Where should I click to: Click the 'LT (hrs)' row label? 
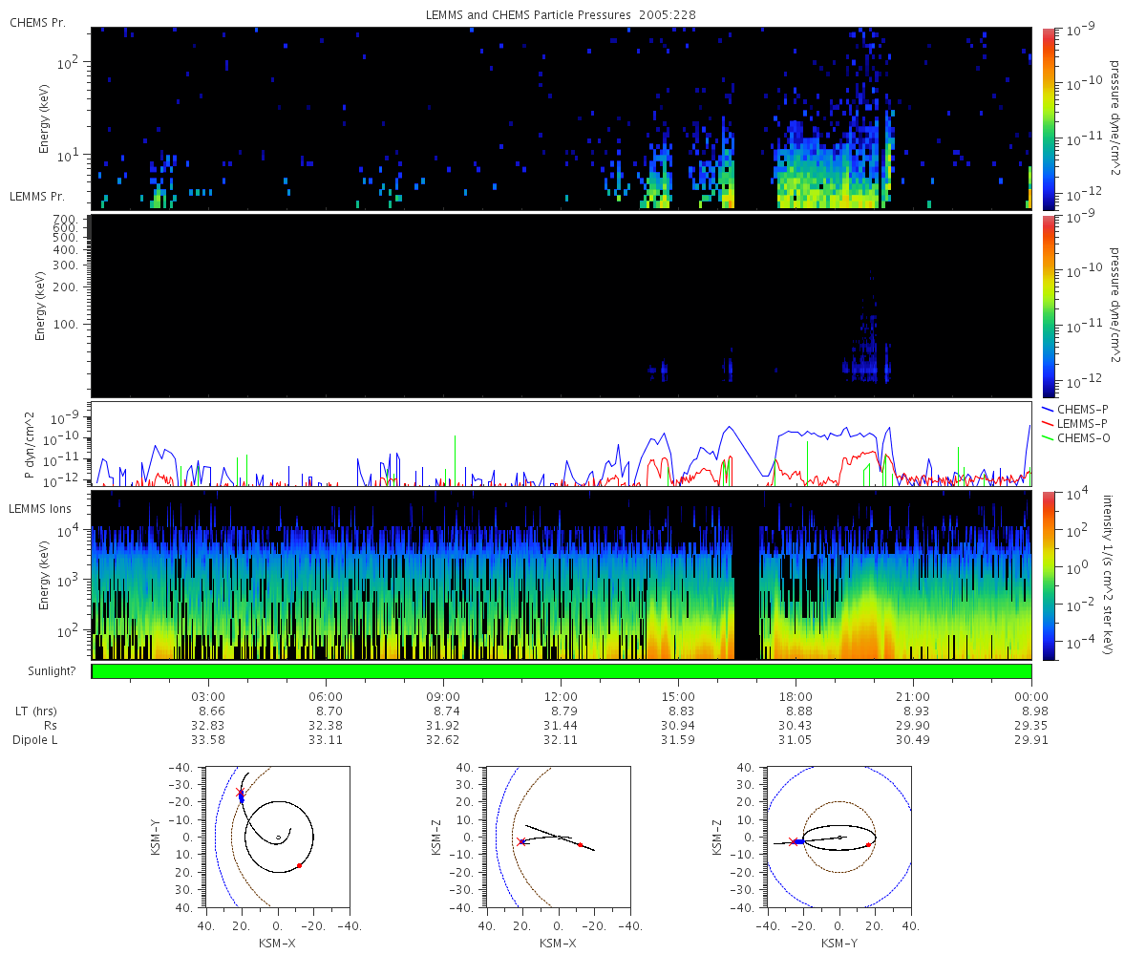(x=34, y=711)
